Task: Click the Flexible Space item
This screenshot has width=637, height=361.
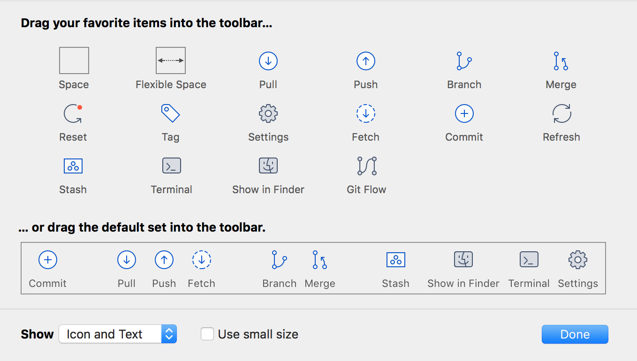Action: (x=170, y=60)
